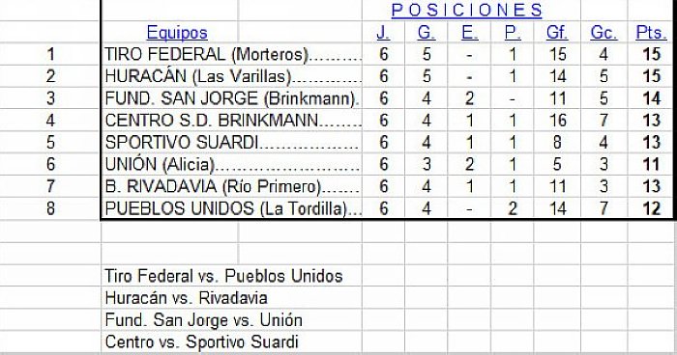Click the FUND. SAN JORGE (Brinkmann) cell
Image resolution: width=677 pixels, height=355 pixels.
tap(232, 98)
